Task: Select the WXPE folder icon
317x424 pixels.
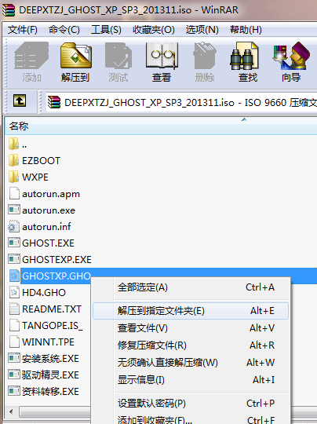Action: [x=13, y=177]
